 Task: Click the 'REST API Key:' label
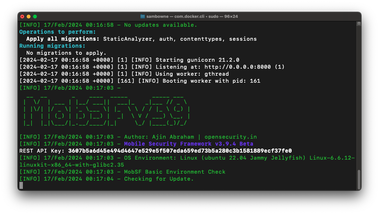[x=42, y=151]
